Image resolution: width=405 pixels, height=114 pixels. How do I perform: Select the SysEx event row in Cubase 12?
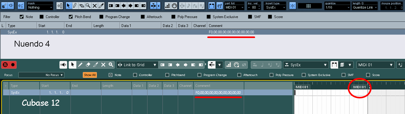click(148, 93)
